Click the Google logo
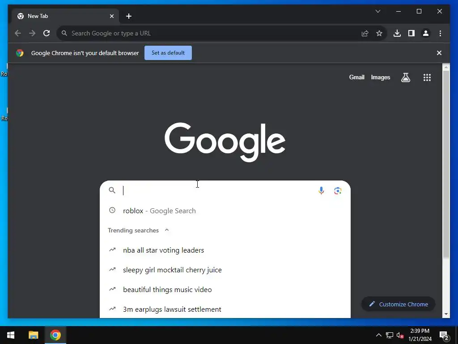The image size is (458, 344). [225, 142]
